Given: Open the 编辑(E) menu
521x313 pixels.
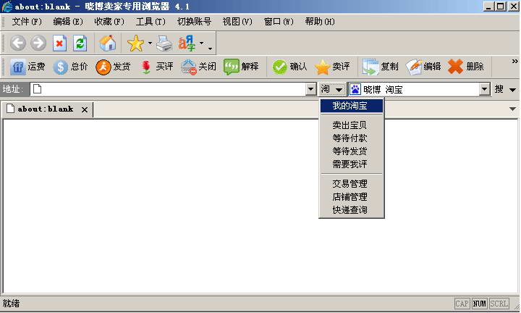Looking at the screenshot, I should [x=68, y=22].
